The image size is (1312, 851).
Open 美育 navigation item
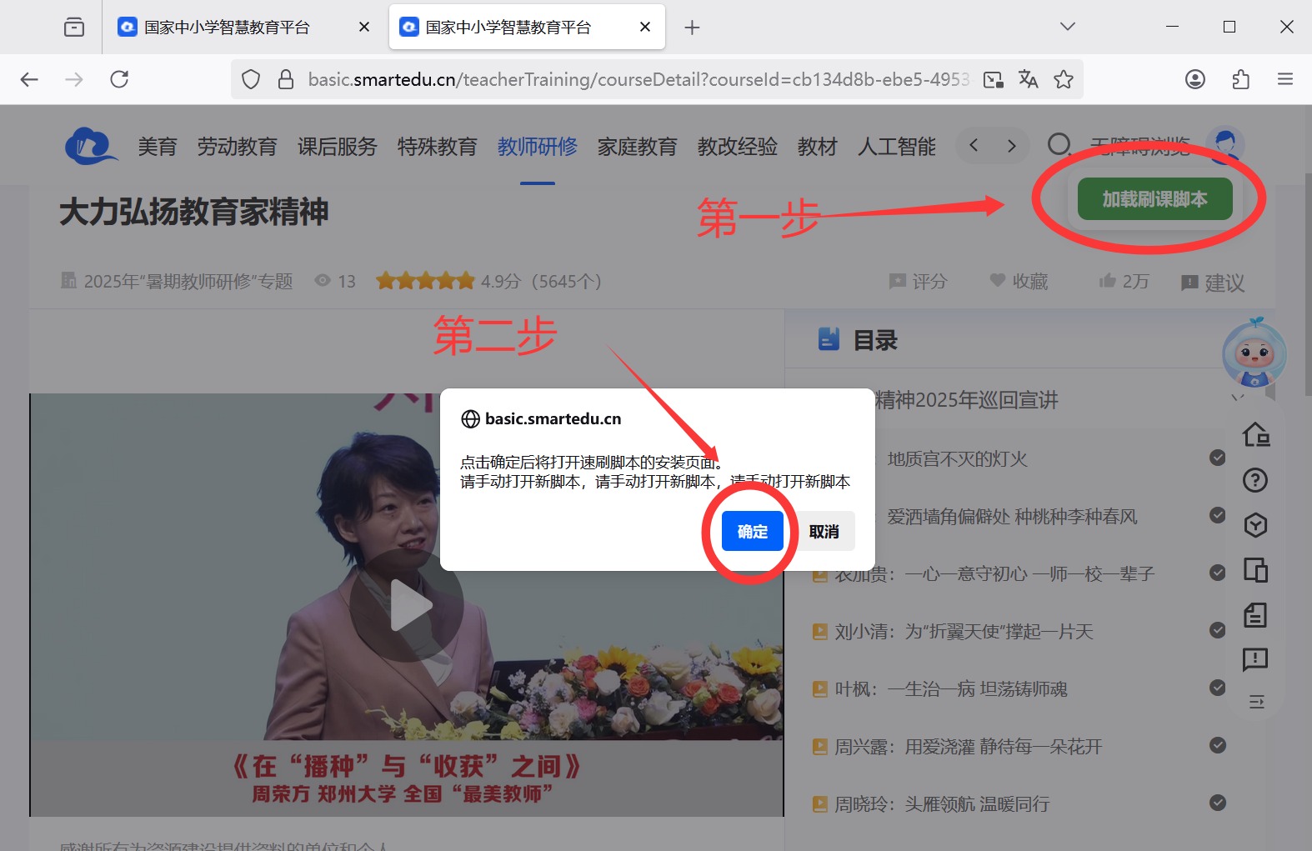(158, 147)
